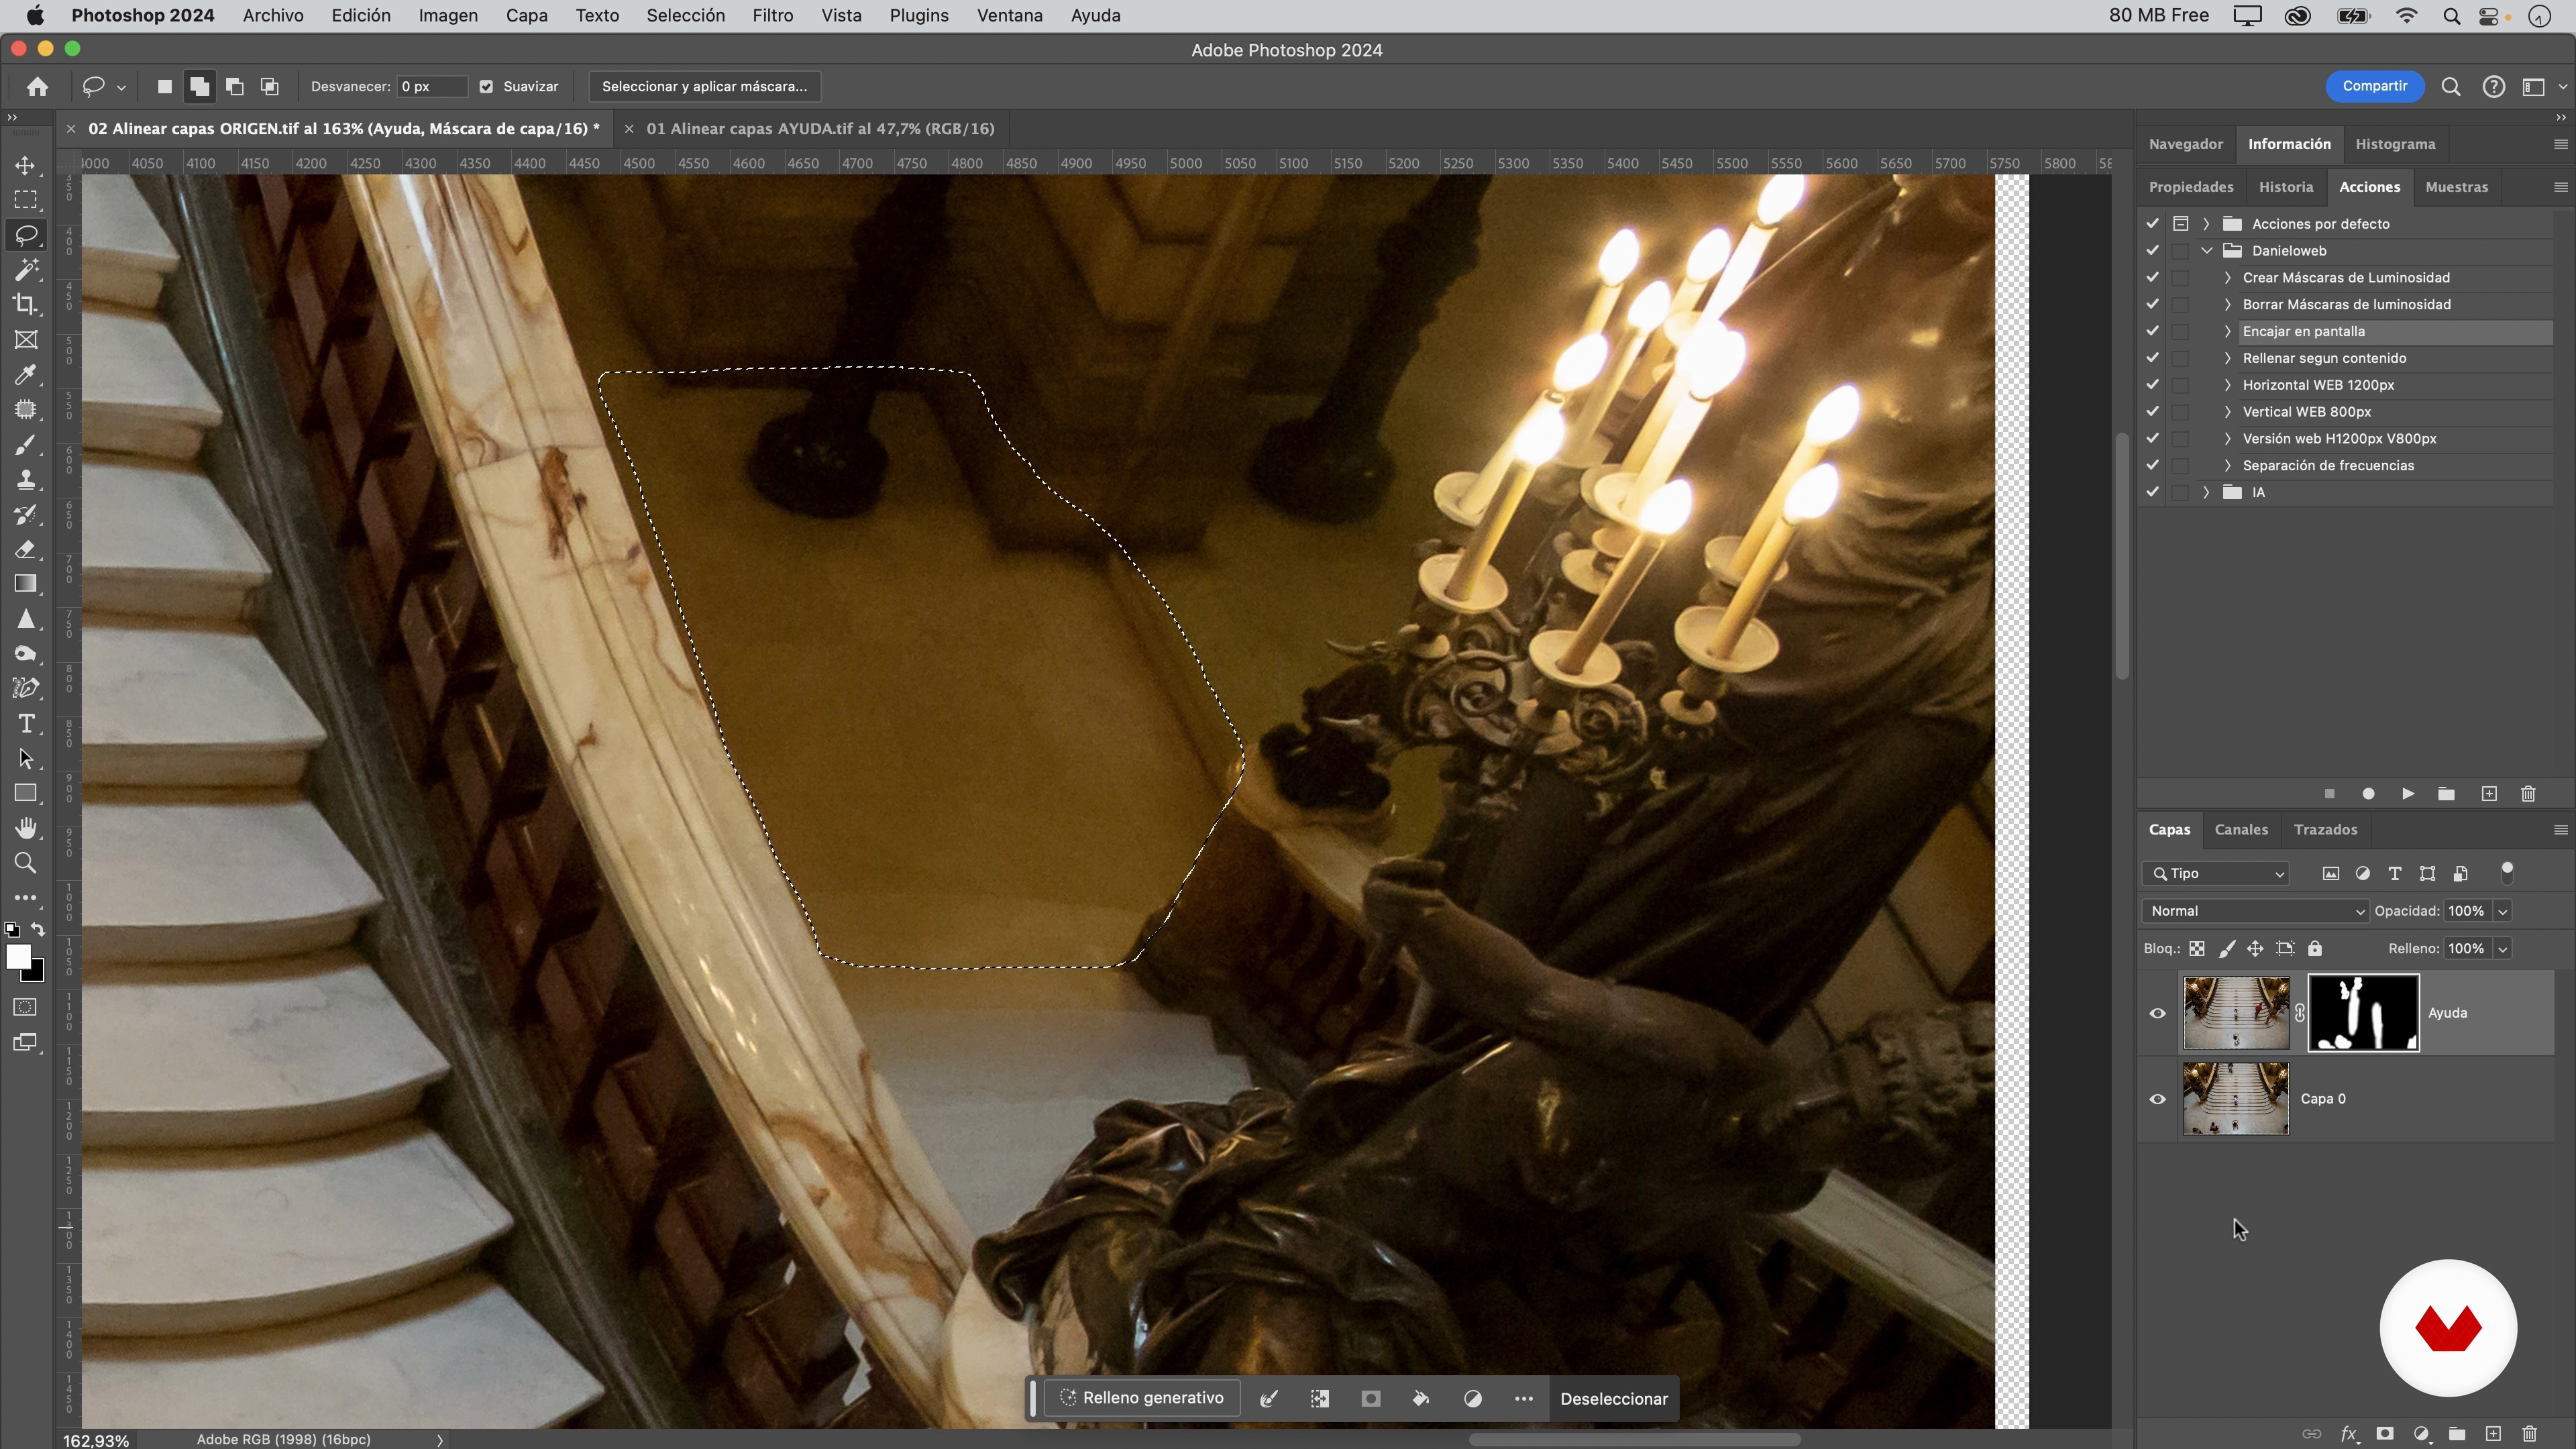Open the Filtro menu

tap(772, 16)
